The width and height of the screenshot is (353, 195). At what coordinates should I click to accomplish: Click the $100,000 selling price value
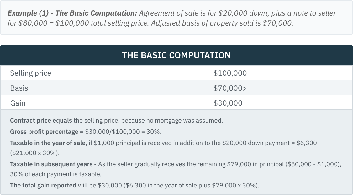click(x=230, y=73)
